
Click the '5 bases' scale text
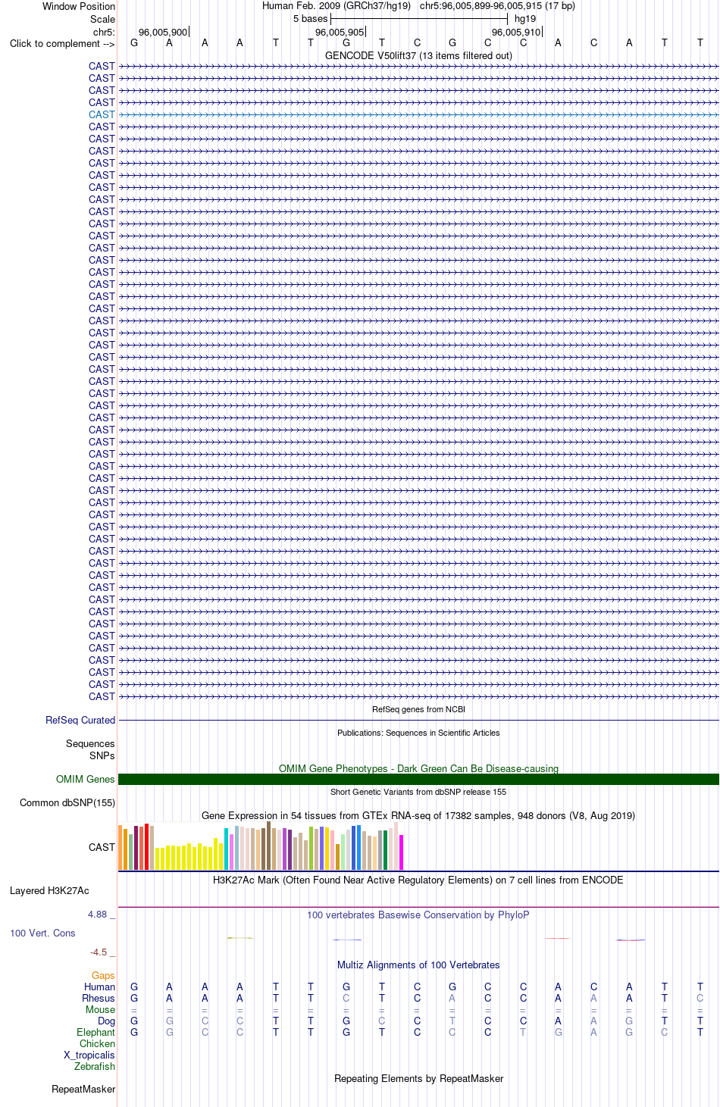(311, 19)
